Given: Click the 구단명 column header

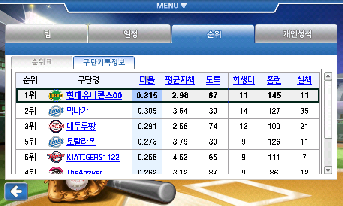Looking at the screenshot, I should (88, 80).
